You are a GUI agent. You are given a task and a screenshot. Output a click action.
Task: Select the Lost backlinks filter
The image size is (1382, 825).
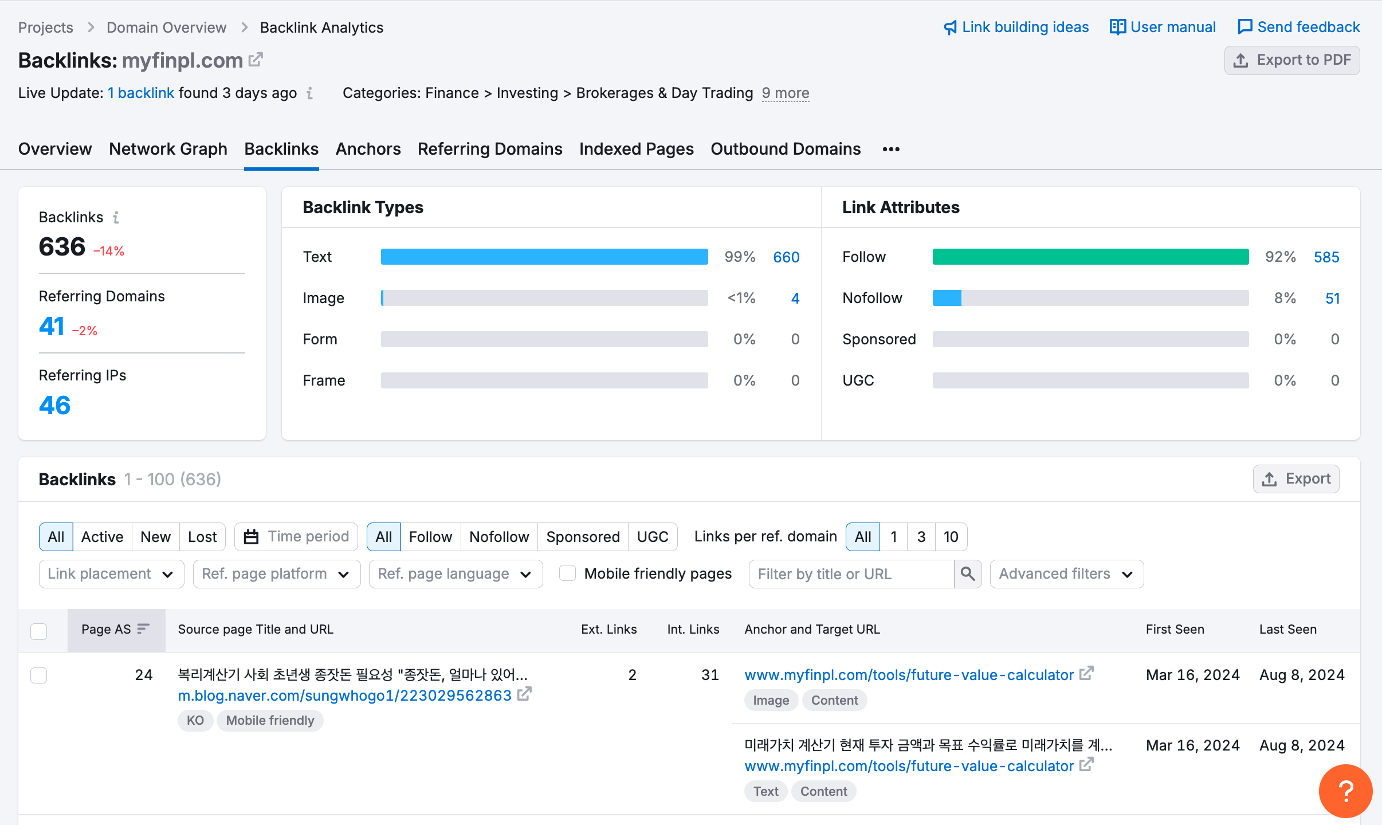[x=202, y=537]
